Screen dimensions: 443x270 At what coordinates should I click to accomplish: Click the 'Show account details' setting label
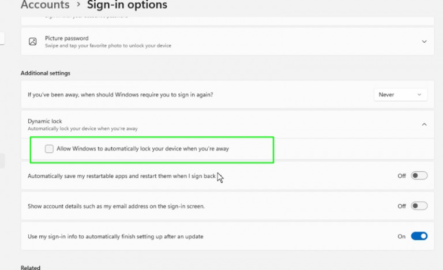[x=116, y=206]
